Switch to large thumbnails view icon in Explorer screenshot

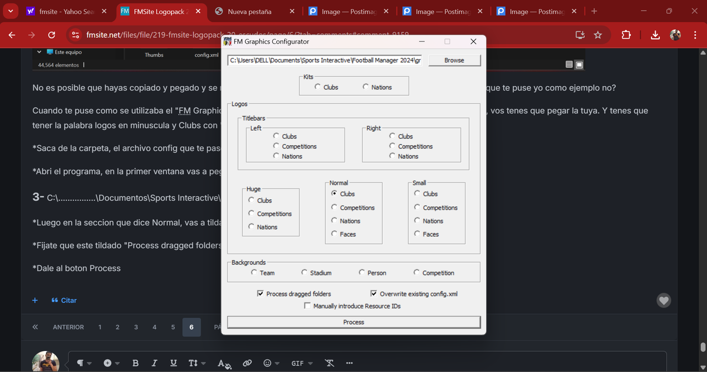(x=579, y=65)
